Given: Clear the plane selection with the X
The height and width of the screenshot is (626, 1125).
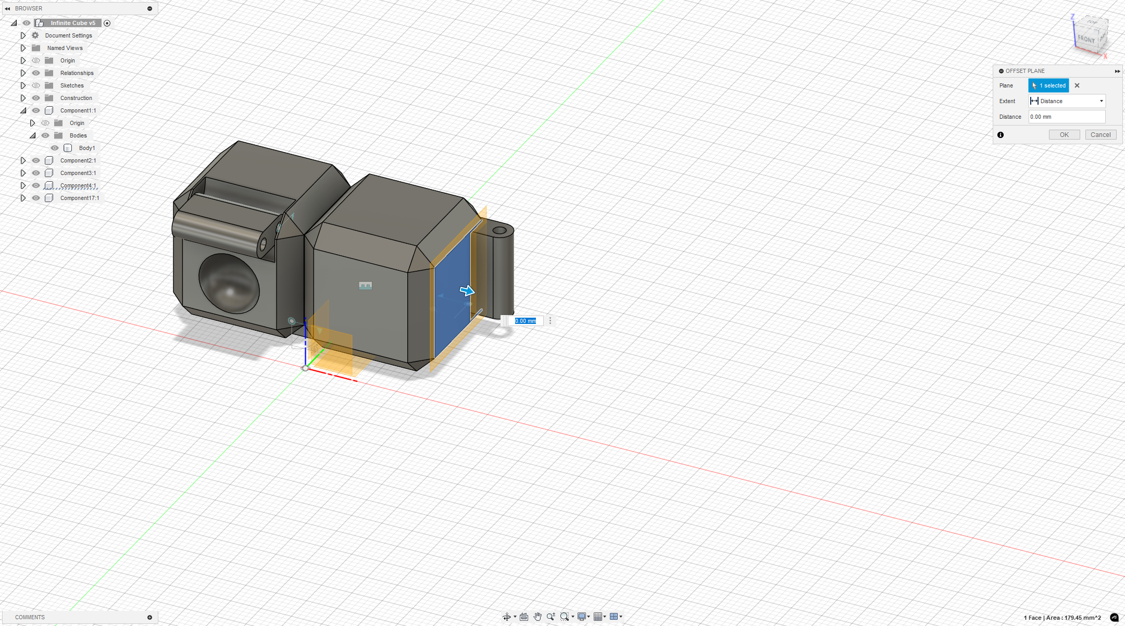Looking at the screenshot, I should click(x=1077, y=85).
